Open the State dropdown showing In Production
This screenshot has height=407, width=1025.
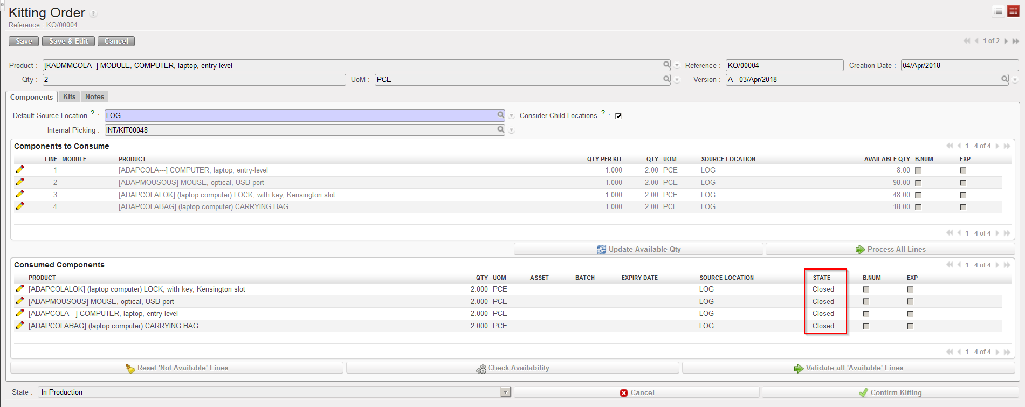coord(505,392)
